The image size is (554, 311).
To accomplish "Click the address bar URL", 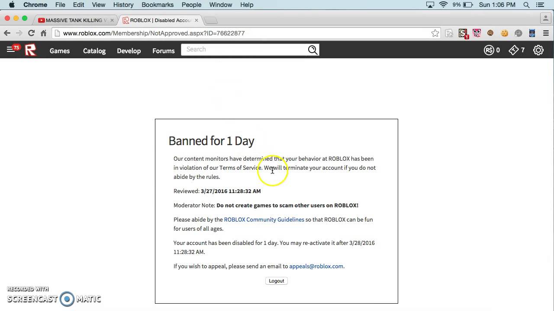I will pyautogui.click(x=154, y=33).
